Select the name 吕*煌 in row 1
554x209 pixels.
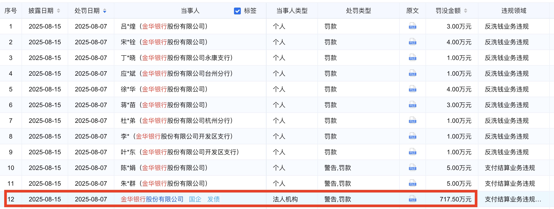tap(128, 26)
